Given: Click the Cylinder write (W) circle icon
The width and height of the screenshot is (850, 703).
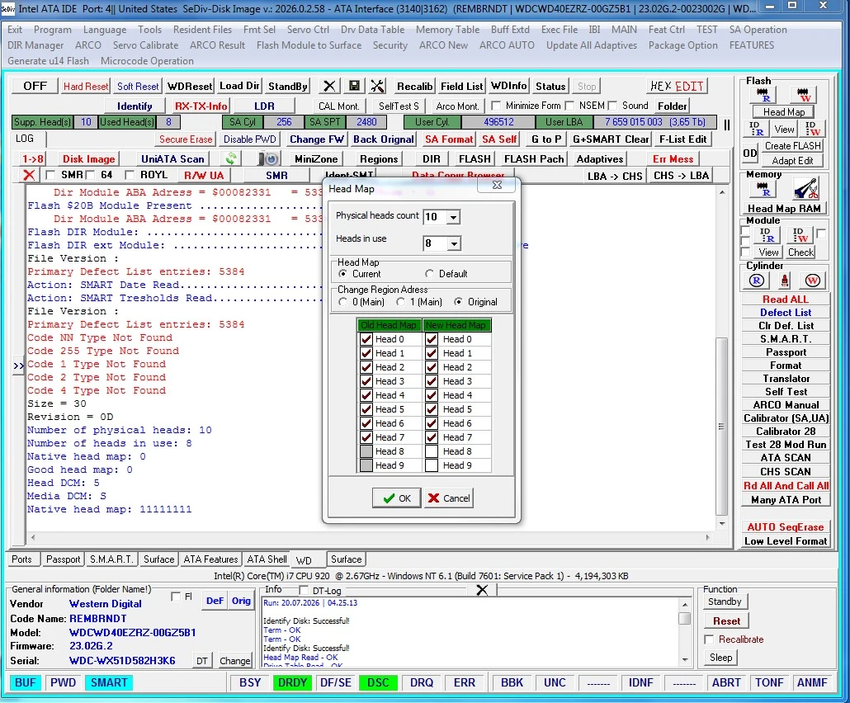Looking at the screenshot, I should point(812,281).
